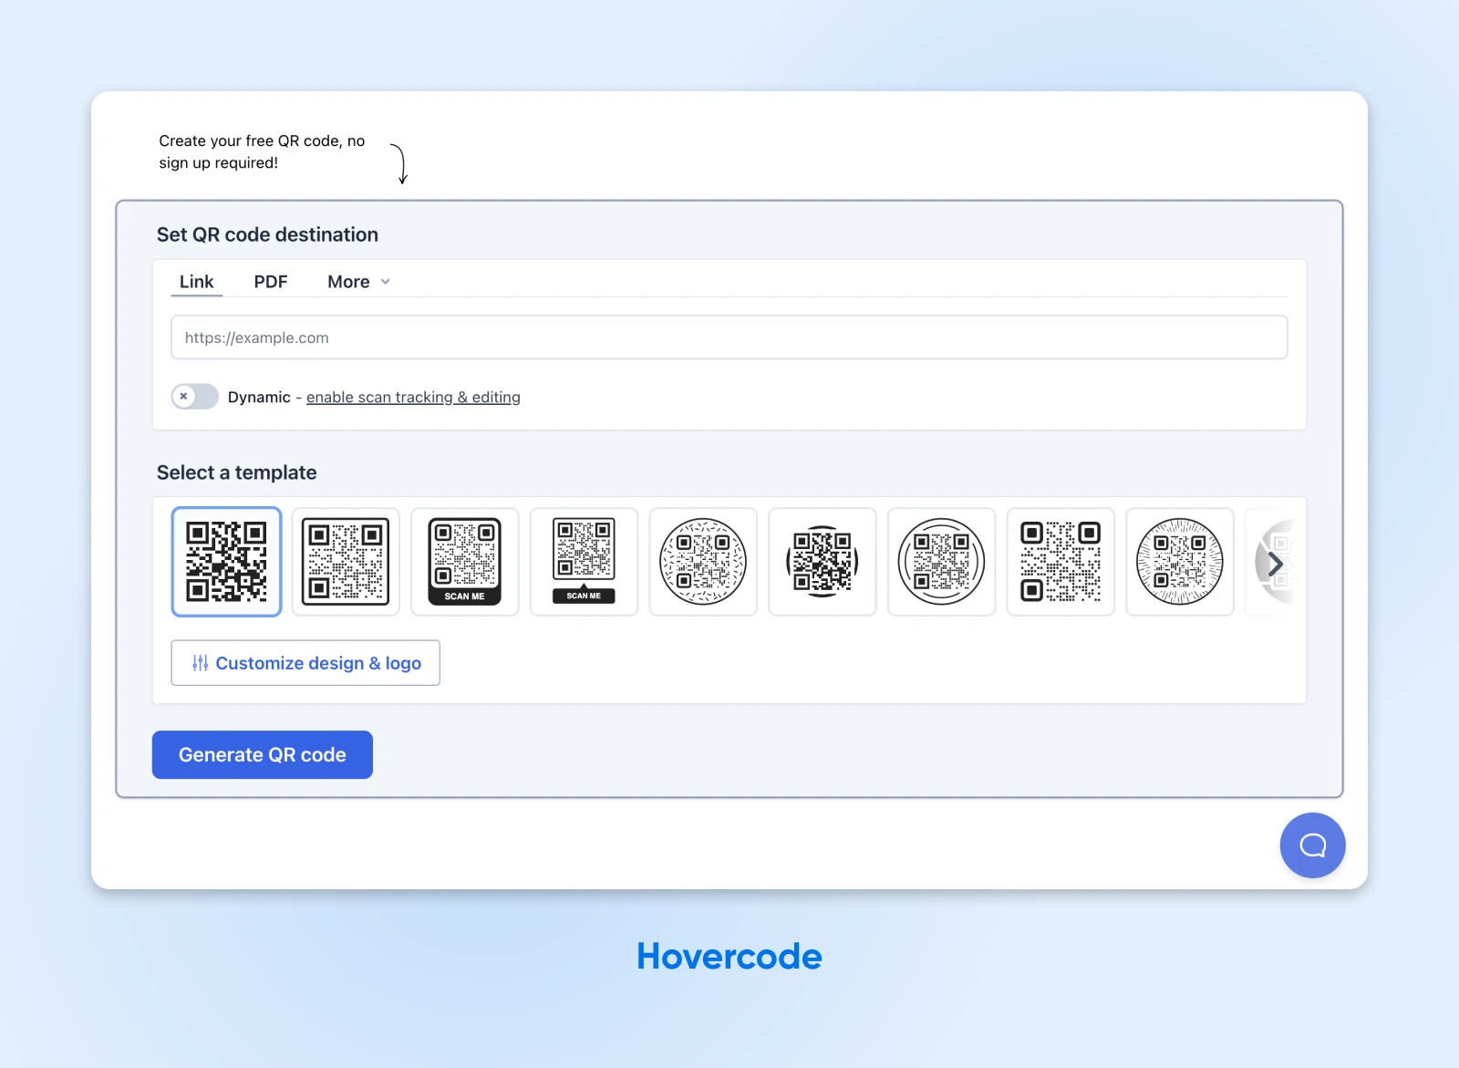Choose the SCAN ME speech label template
Screen dimensions: 1459x1068
(x=584, y=562)
